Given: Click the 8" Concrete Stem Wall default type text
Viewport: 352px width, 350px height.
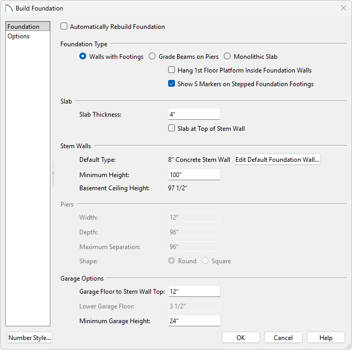Looking at the screenshot, I should coord(199,160).
